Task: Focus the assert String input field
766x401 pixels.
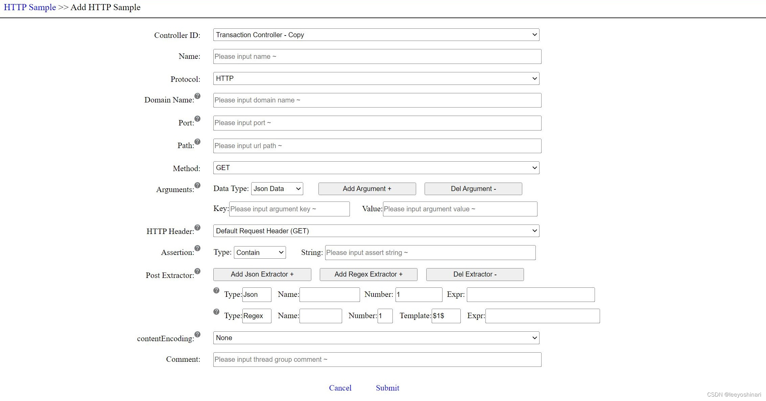Action: [x=430, y=253]
